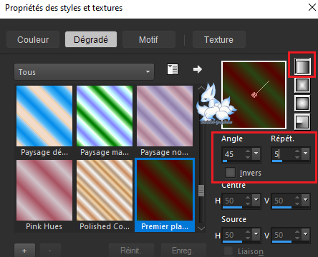Click the Réinit. button
This screenshot has height=257, width=318.
tap(131, 251)
